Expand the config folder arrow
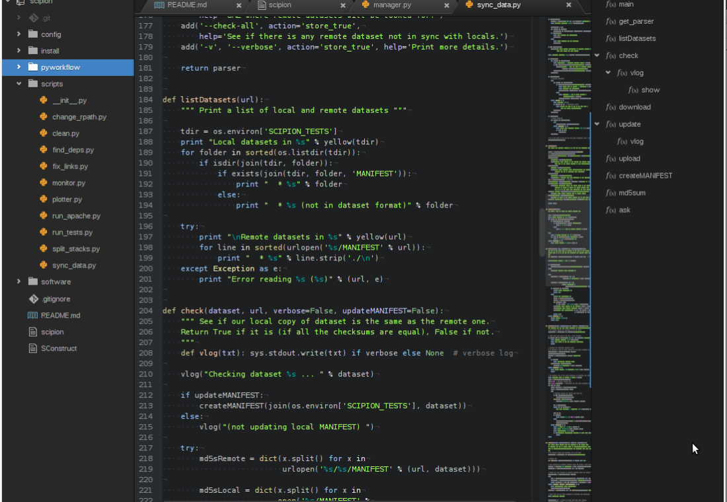This screenshot has width=727, height=502. click(x=19, y=34)
